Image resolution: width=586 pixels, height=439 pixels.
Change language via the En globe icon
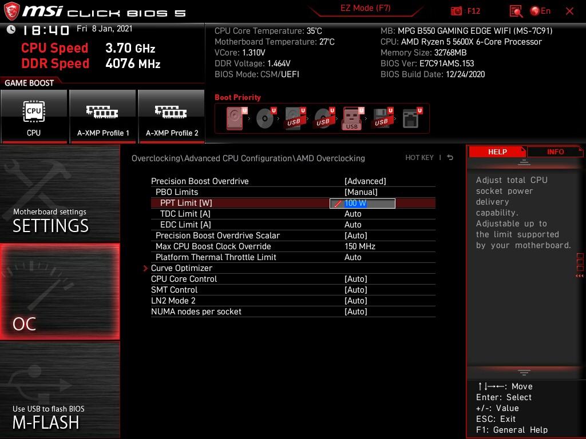click(x=540, y=11)
